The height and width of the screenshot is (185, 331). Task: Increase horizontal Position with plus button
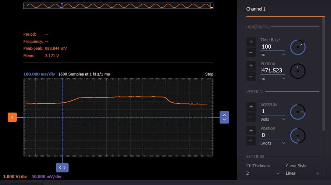pos(251,66)
